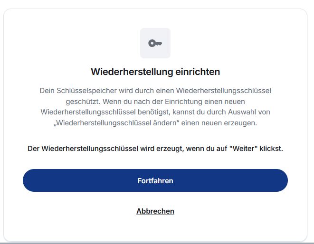Click the Abbrechen link
Viewport: 314px width, 244px height.
[155, 211]
